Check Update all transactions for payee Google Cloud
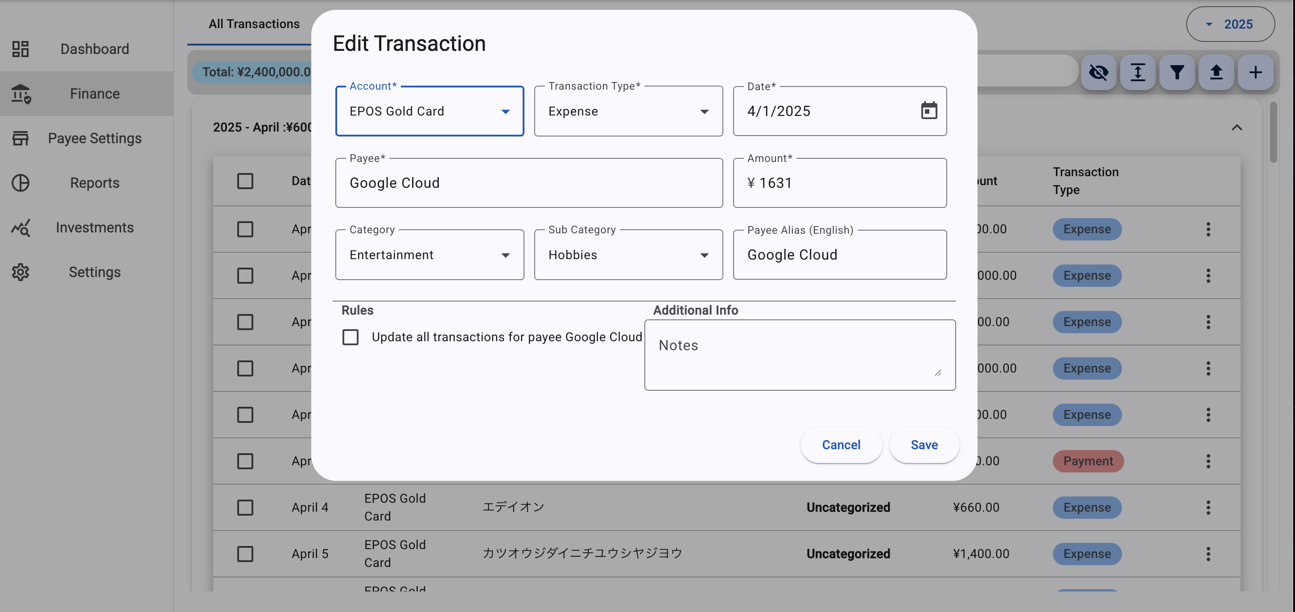This screenshot has width=1295, height=612. coord(351,337)
